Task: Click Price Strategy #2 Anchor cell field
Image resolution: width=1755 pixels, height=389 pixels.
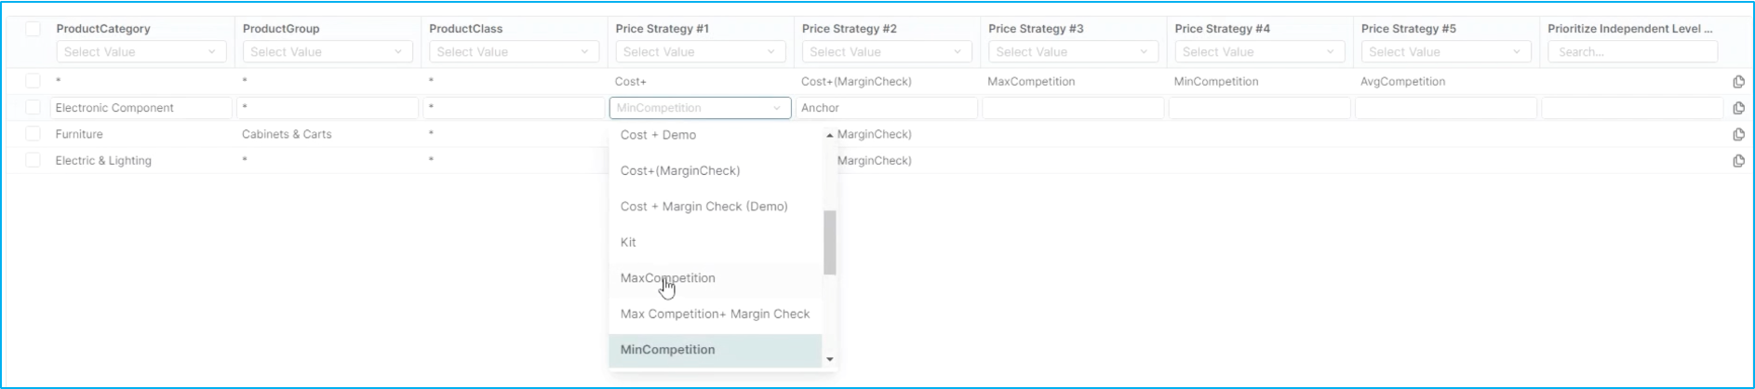Action: (x=886, y=108)
